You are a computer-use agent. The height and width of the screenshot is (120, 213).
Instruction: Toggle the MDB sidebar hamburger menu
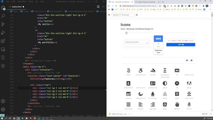(x=109, y=15)
